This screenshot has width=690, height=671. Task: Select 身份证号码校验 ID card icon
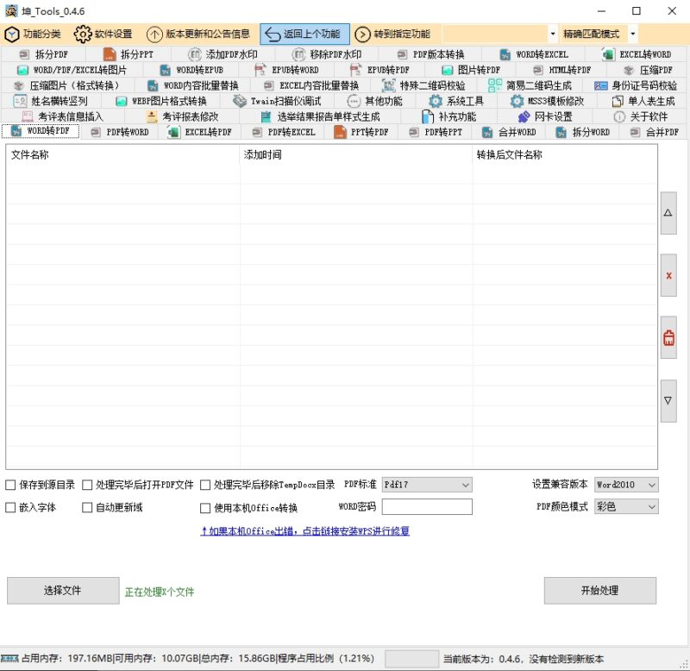(x=600, y=85)
